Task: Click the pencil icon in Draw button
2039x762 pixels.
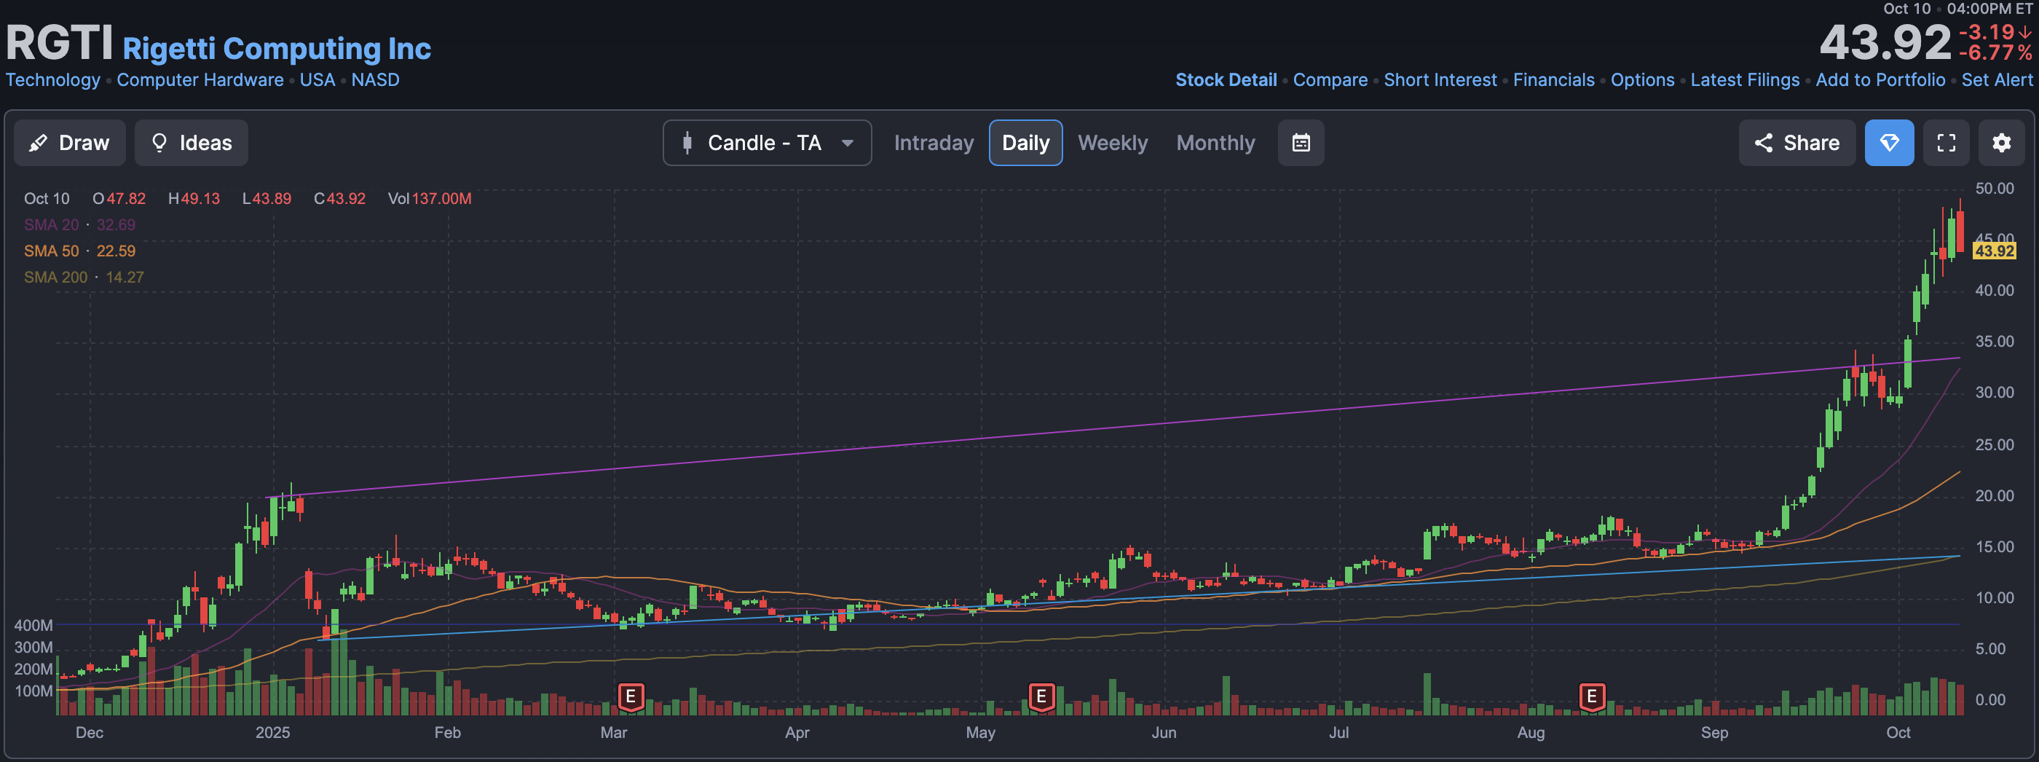Action: (x=37, y=144)
